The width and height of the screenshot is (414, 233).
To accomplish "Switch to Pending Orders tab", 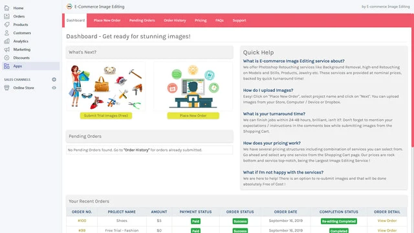I will pos(142,20).
